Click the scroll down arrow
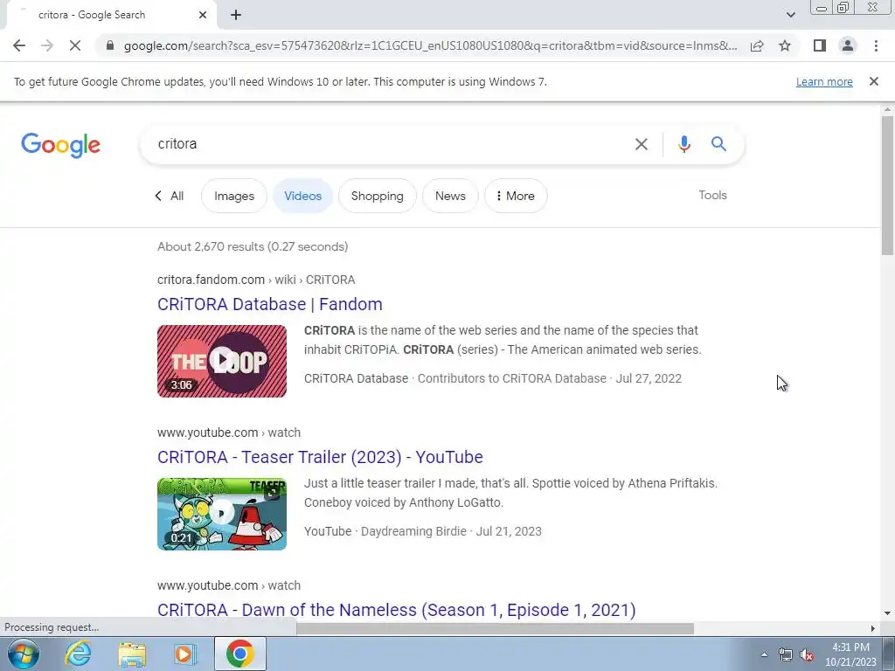The height and width of the screenshot is (671, 895). coord(887,613)
